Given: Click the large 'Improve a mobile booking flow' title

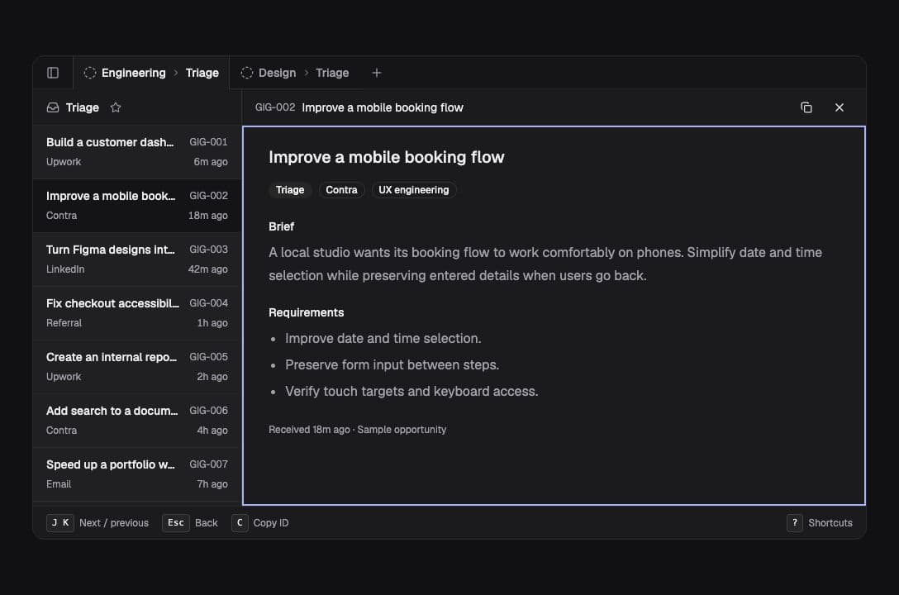Looking at the screenshot, I should click(x=387, y=157).
